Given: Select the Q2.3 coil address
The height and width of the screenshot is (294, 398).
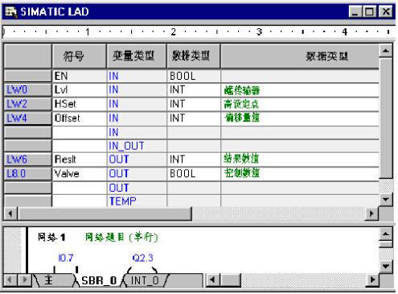Looking at the screenshot, I should [x=142, y=258].
